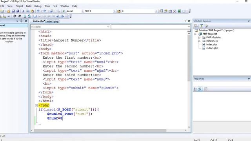Open the View menu

[x=10, y=6]
